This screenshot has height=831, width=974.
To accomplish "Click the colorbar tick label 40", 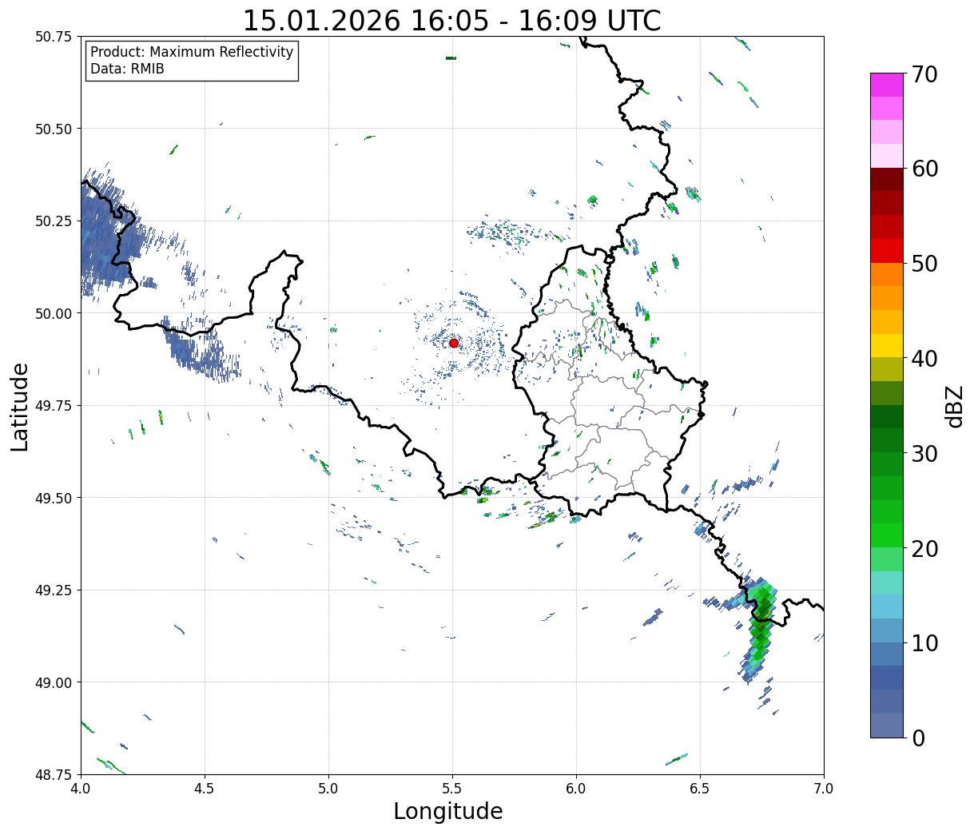I will tap(924, 359).
